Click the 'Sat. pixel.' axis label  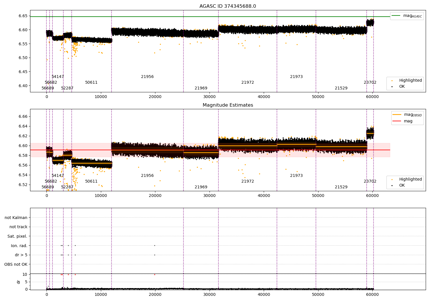tap(17, 236)
